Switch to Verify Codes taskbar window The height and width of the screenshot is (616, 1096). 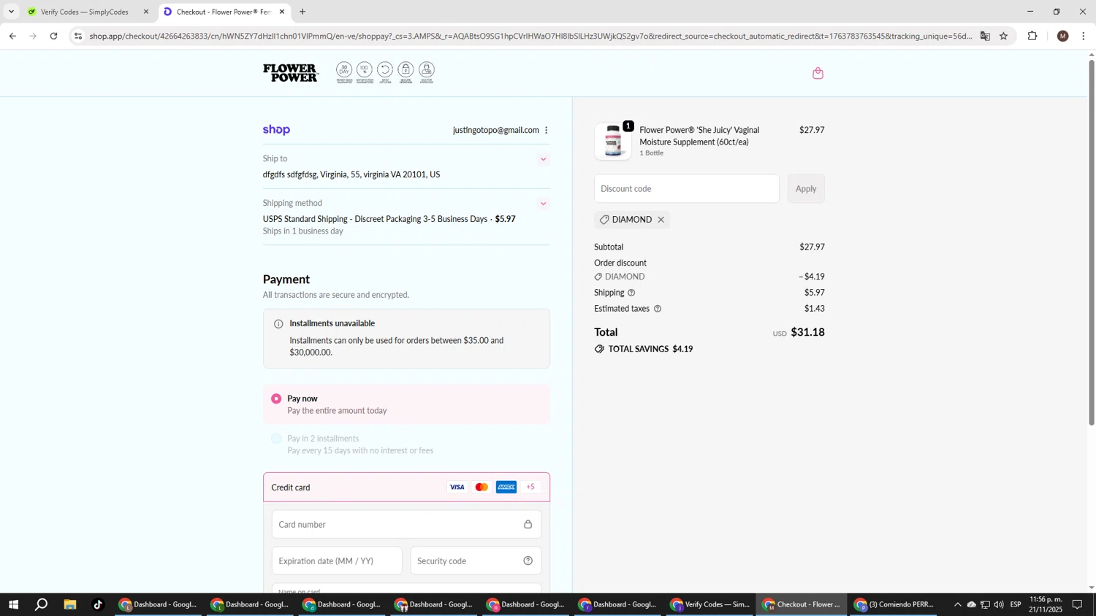pos(709,604)
